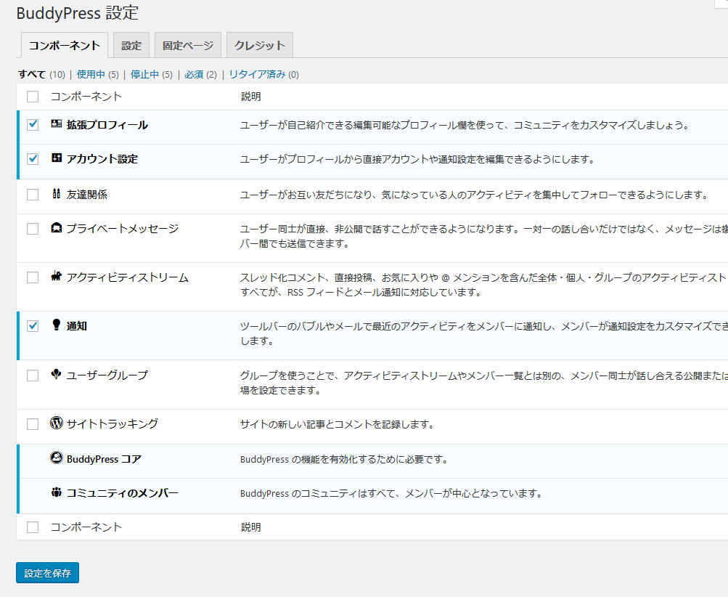The image size is (728, 597).
Task: Enable the 友達関係 checkbox
Action: pos(33,194)
